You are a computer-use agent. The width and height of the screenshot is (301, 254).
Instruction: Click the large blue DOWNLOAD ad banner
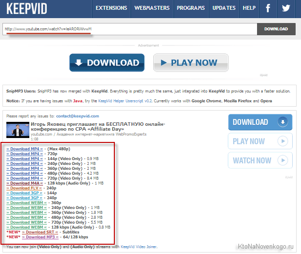pyautogui.click(x=107, y=63)
